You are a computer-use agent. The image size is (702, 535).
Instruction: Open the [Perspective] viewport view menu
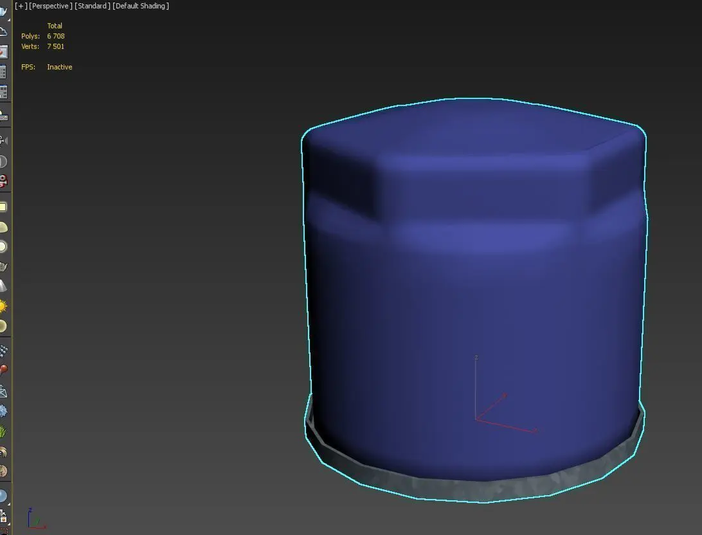pos(51,6)
